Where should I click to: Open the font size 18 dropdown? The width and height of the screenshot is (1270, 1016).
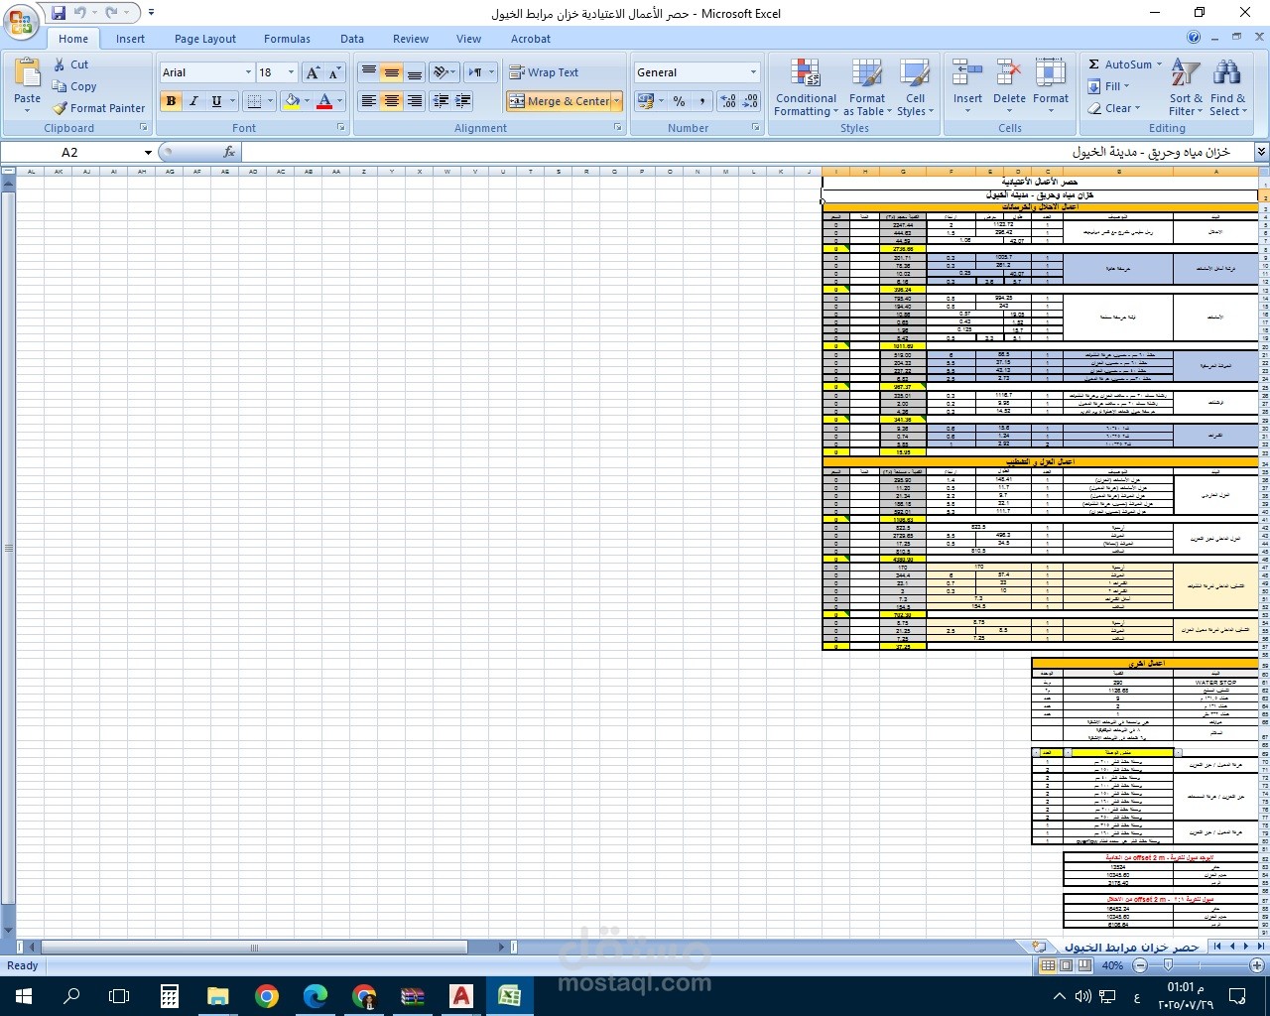[x=291, y=72]
